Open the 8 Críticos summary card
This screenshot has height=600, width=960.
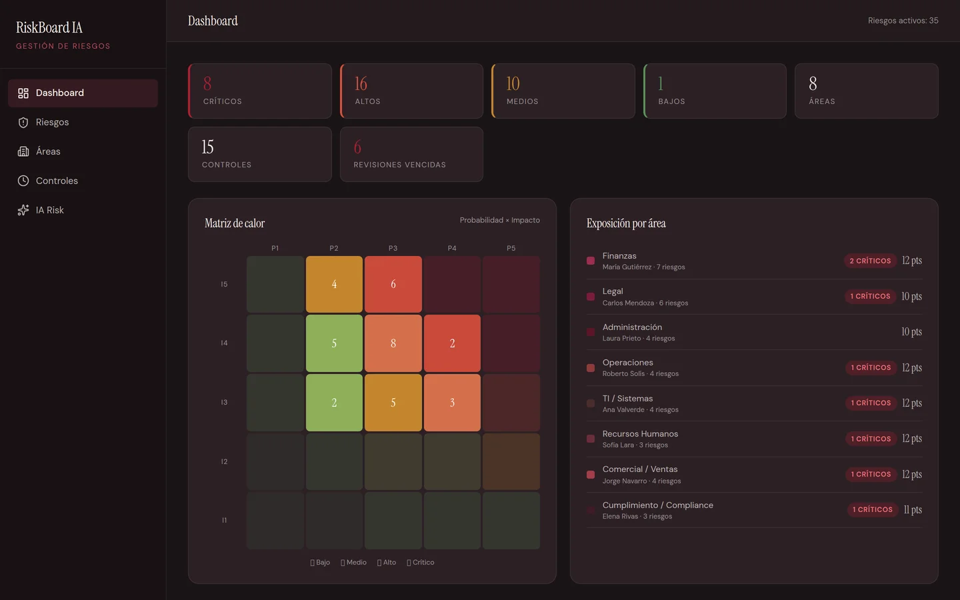click(260, 91)
